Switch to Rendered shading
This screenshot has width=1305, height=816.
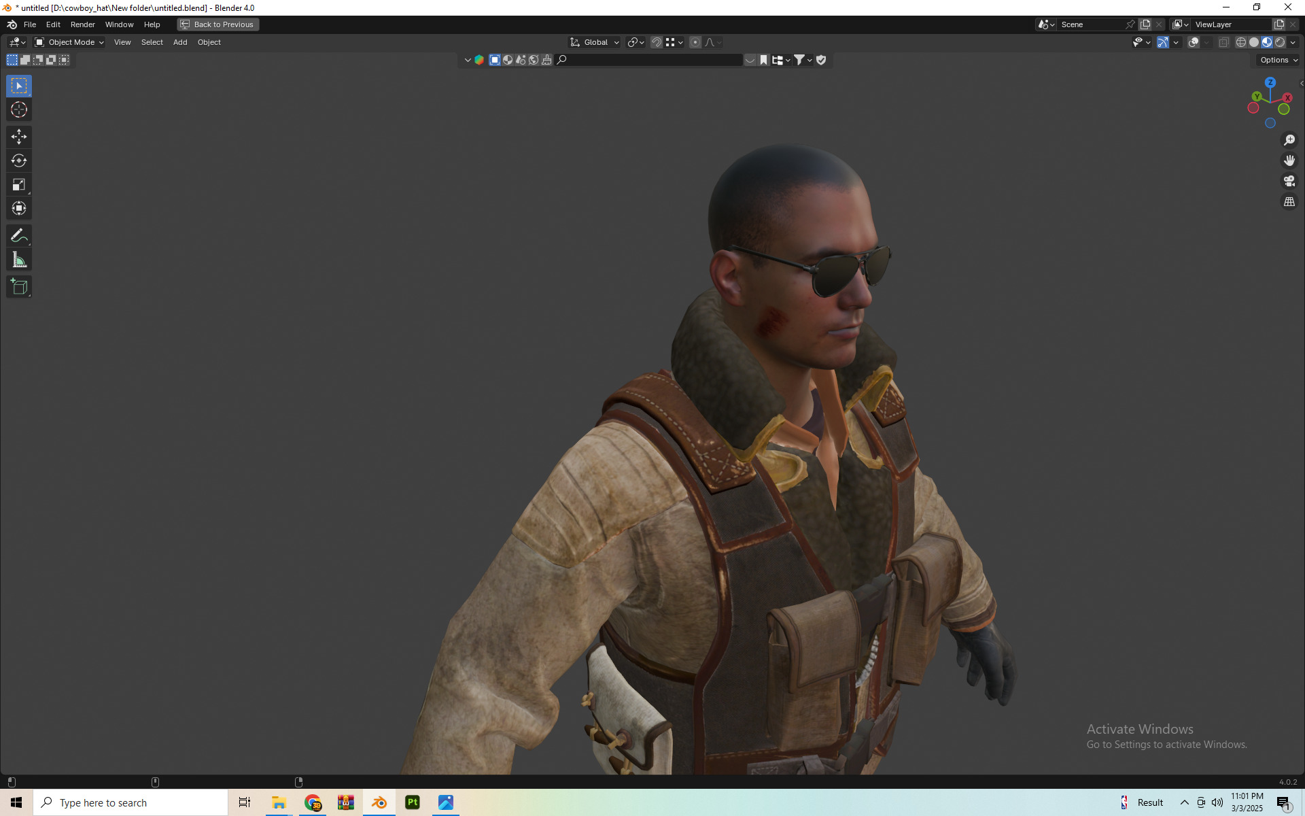pos(1280,42)
